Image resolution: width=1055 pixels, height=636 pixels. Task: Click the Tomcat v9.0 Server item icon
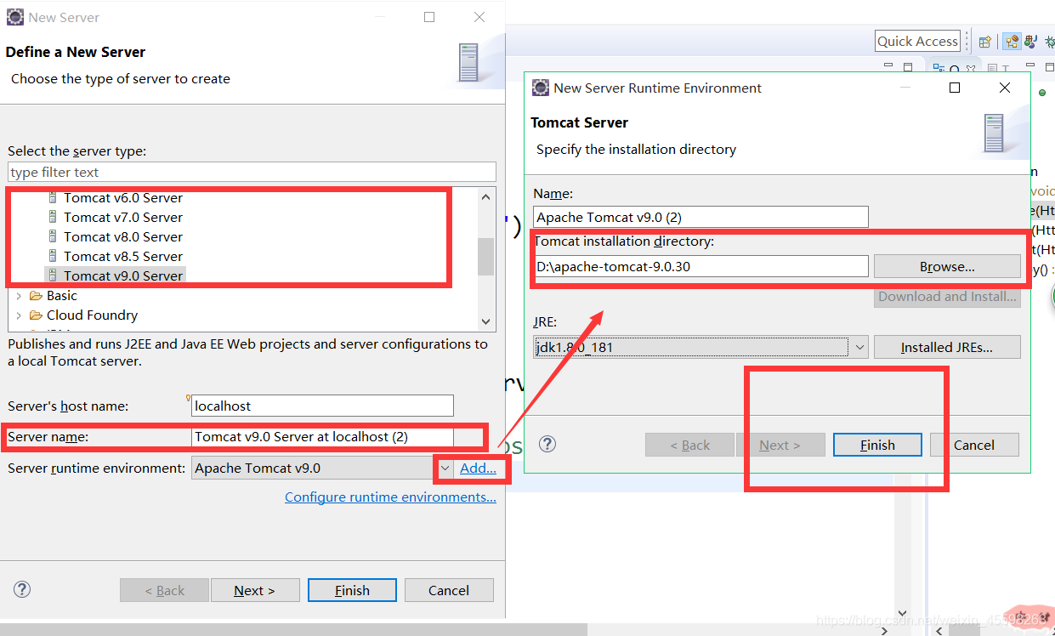pyautogui.click(x=53, y=275)
